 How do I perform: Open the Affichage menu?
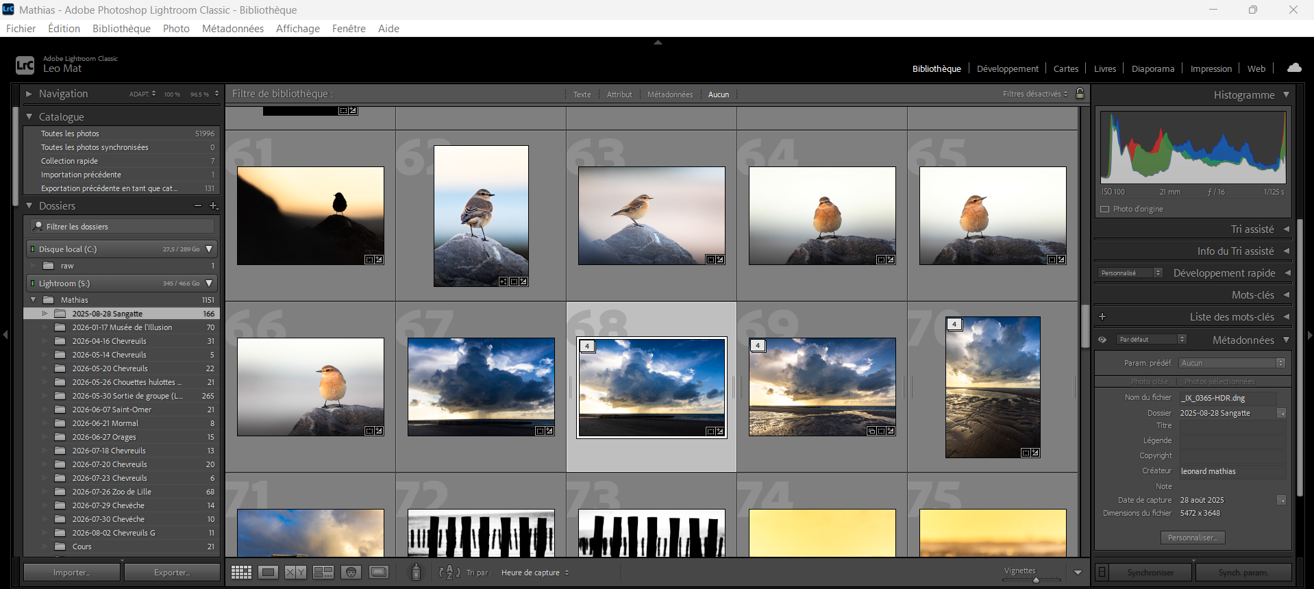coord(298,28)
